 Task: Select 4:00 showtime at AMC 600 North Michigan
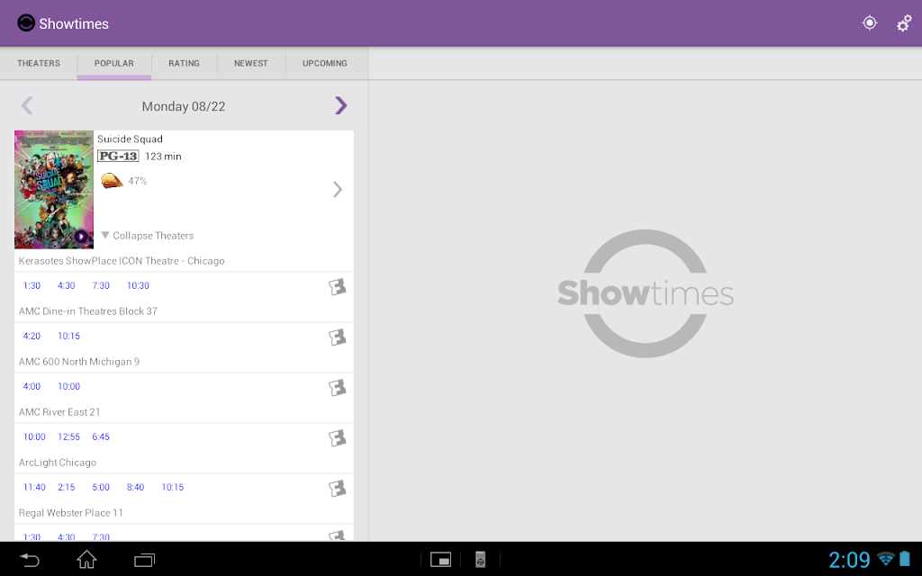32,387
